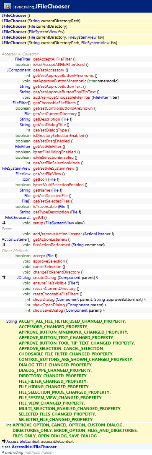Click the 'Accessor + Collector' section heading
The width and height of the screenshot is (152, 455).
20,54
